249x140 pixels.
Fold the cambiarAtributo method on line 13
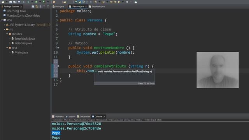59,66
